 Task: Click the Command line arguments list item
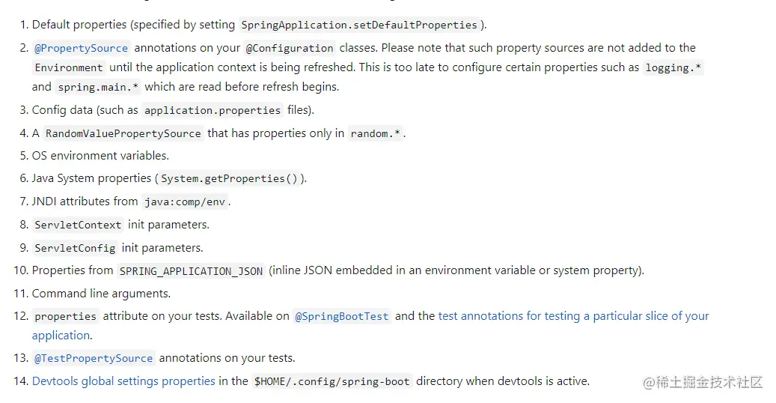pyautogui.click(x=101, y=294)
